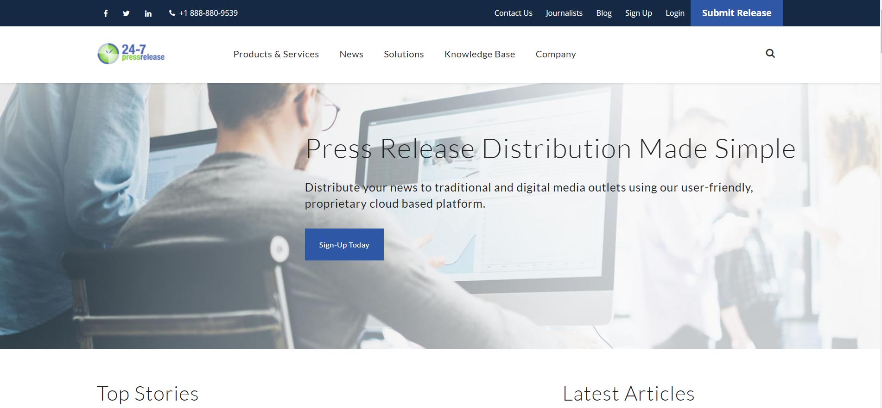Expand the Solutions navigation menu
The image size is (882, 408).
click(403, 54)
